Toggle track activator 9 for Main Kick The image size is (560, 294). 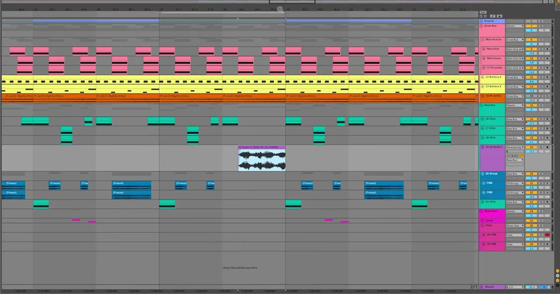point(531,49)
